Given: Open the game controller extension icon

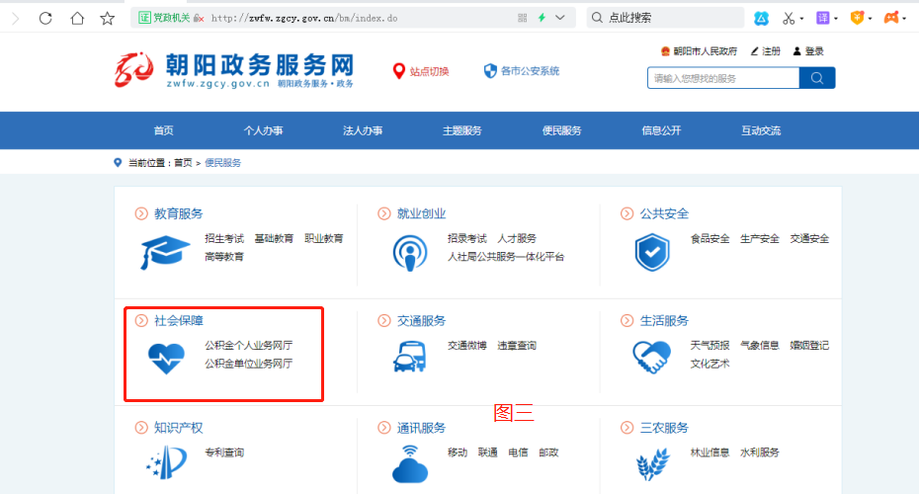Looking at the screenshot, I should coord(891,18).
